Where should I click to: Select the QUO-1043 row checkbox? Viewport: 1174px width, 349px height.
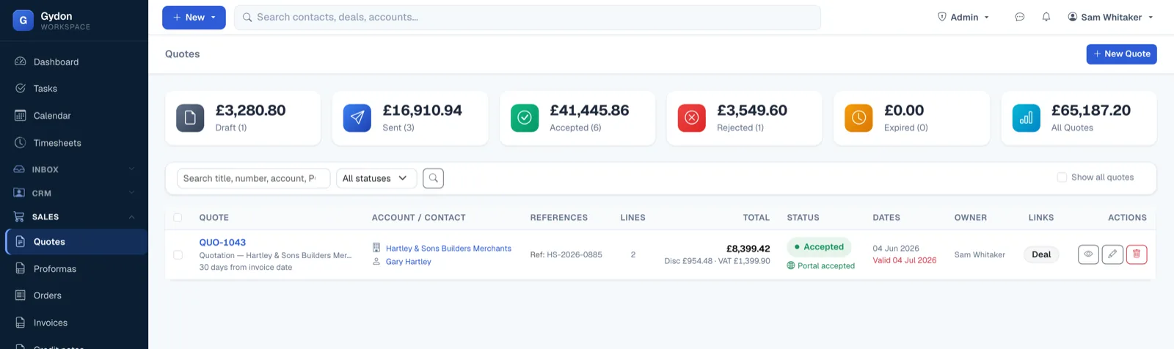(x=178, y=255)
